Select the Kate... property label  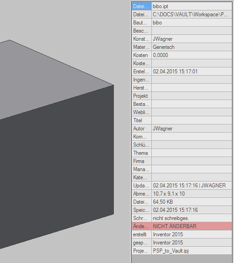click(141, 177)
